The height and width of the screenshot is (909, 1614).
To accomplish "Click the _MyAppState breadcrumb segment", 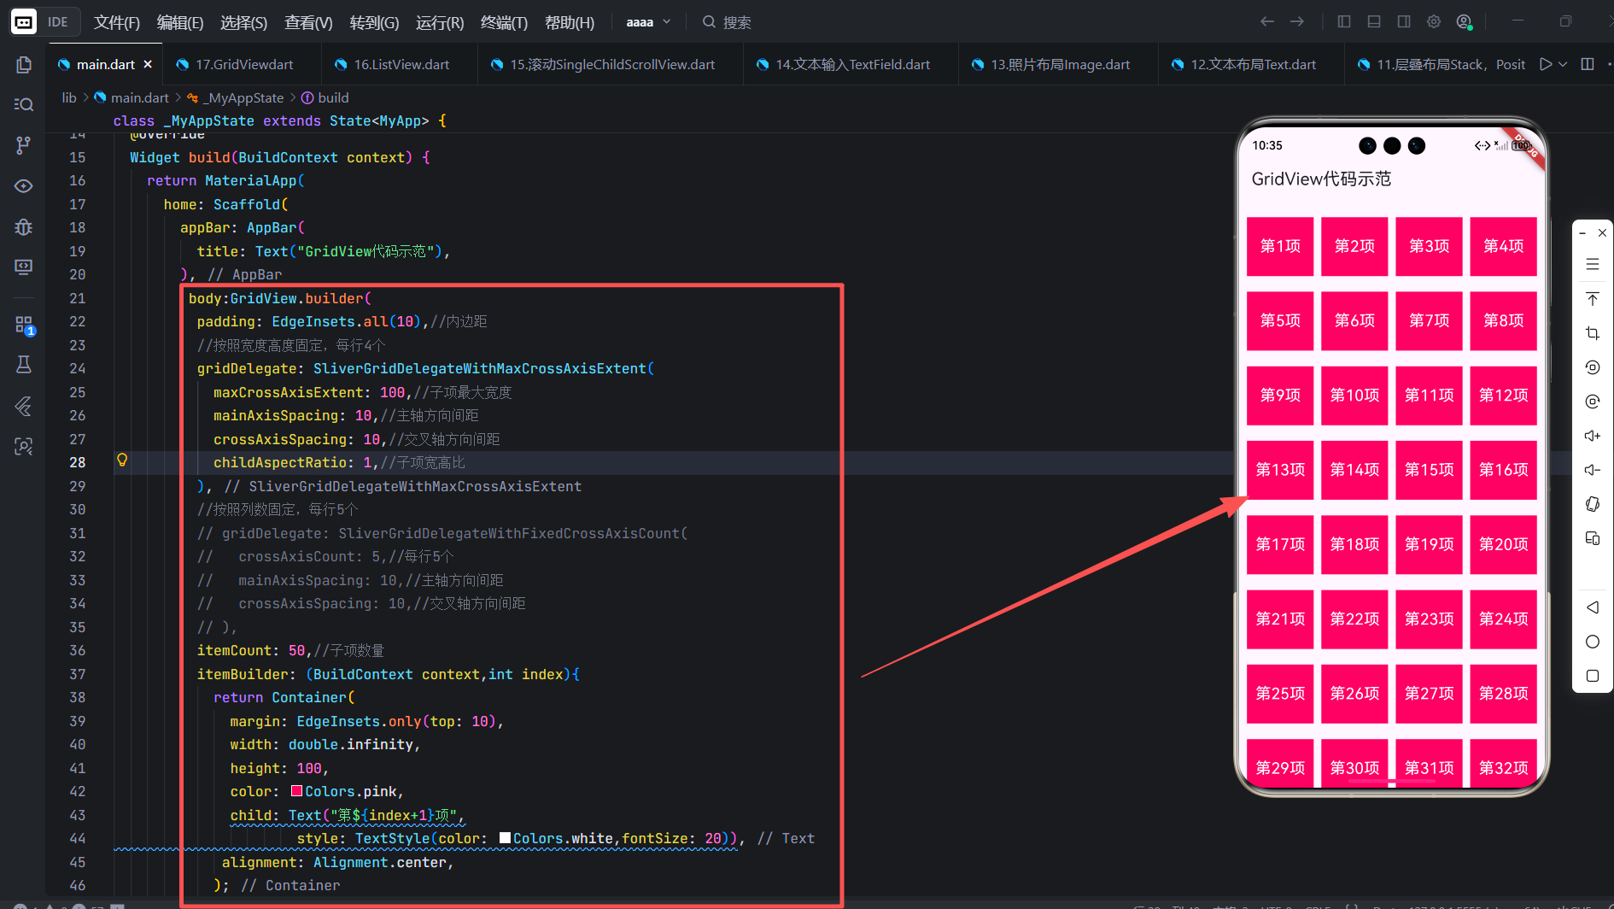I will point(236,97).
